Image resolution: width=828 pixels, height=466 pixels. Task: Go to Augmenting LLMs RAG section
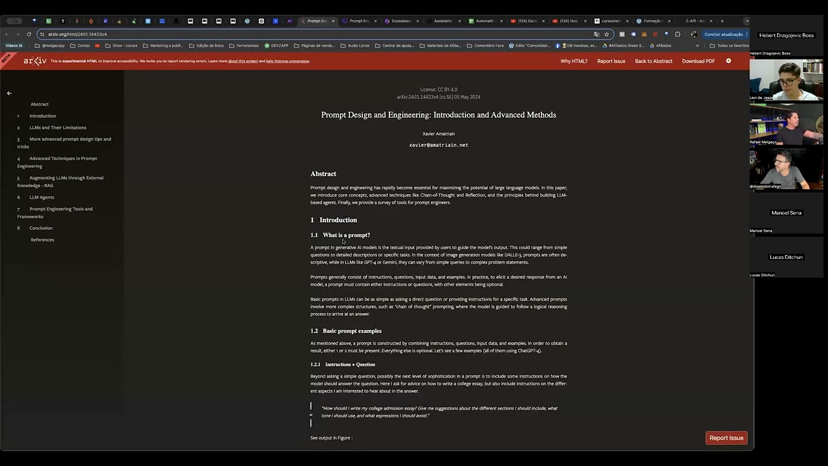click(60, 181)
